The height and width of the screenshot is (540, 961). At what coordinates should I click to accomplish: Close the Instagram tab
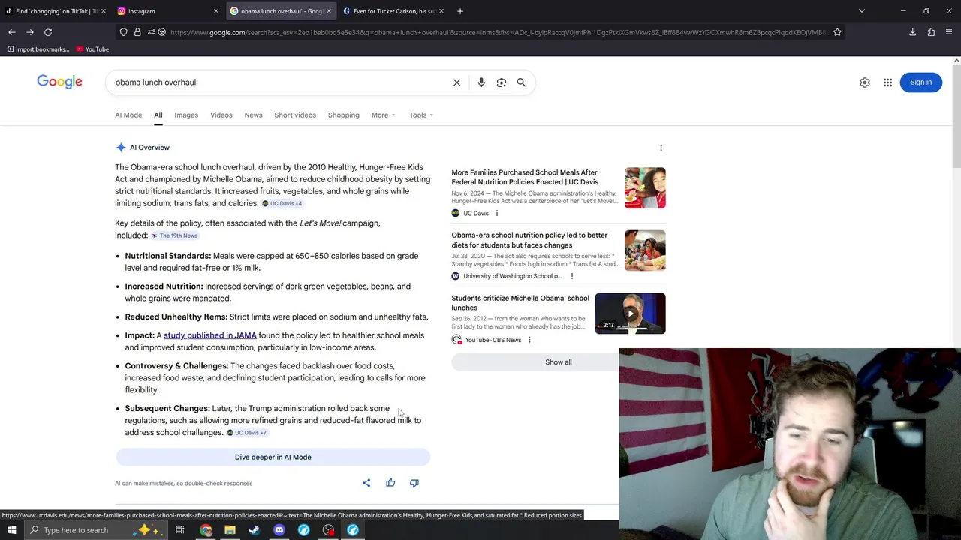(216, 11)
